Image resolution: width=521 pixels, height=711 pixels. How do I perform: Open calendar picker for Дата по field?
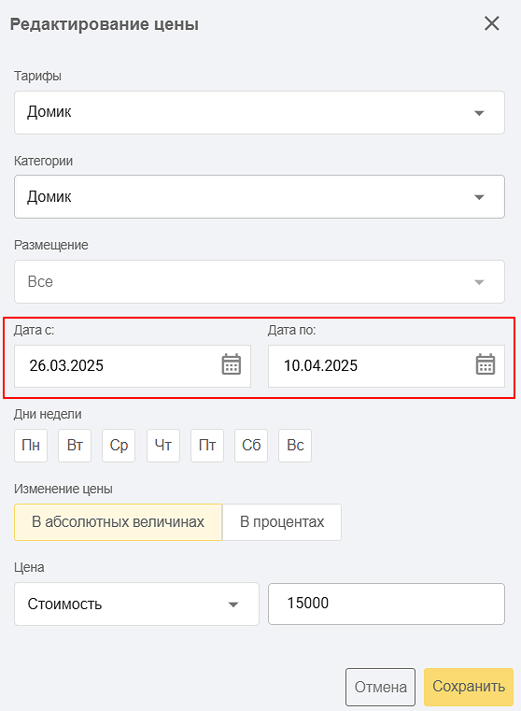tap(486, 364)
